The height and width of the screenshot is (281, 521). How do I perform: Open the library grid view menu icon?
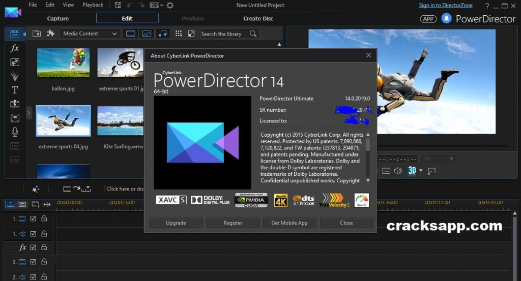tap(179, 34)
